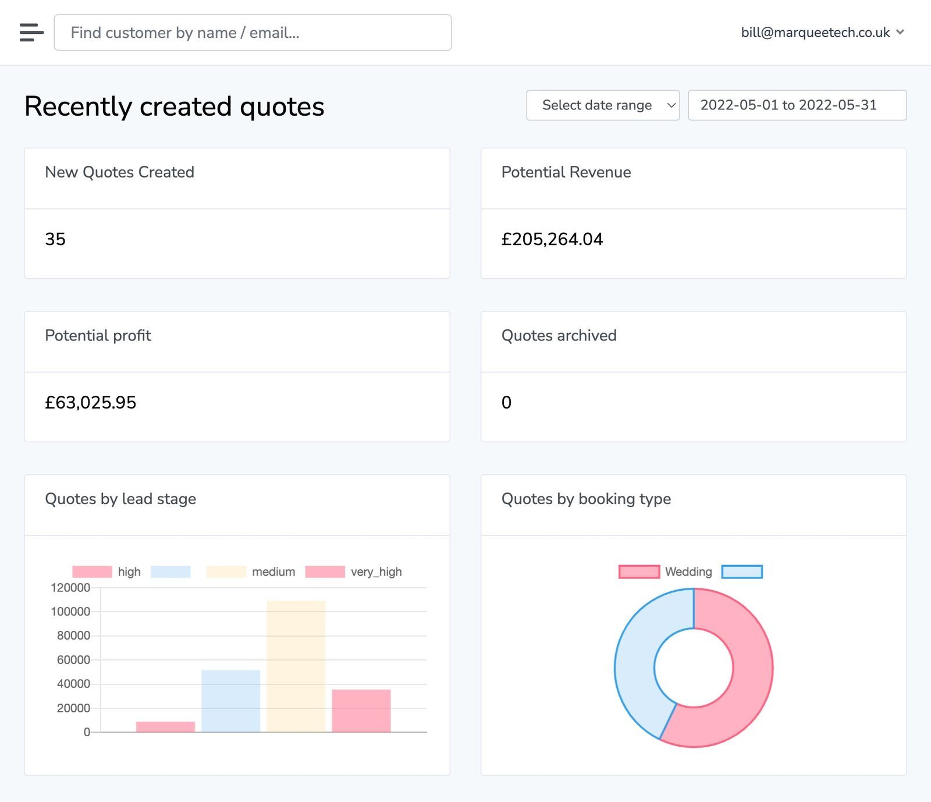Toggle the 'very_high' legend swatch
This screenshot has height=802, width=931.
pos(325,572)
